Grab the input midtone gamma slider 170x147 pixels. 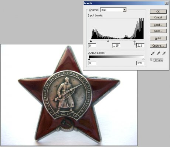point(108,41)
